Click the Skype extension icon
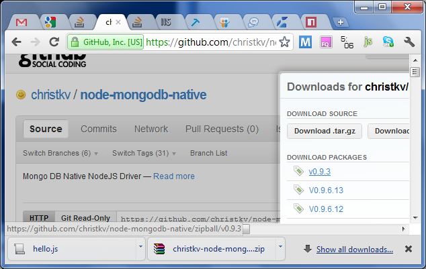The image size is (426, 269). [x=388, y=42]
